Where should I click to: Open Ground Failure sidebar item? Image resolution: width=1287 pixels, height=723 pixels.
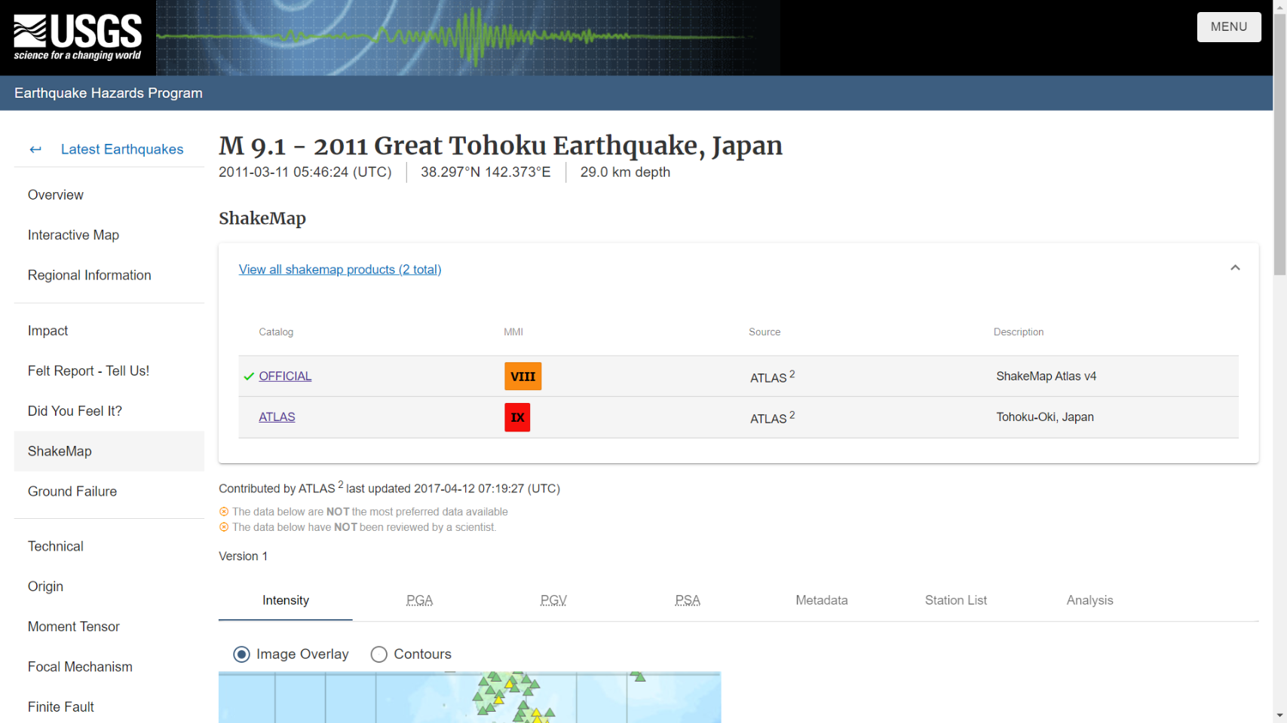coord(72,491)
